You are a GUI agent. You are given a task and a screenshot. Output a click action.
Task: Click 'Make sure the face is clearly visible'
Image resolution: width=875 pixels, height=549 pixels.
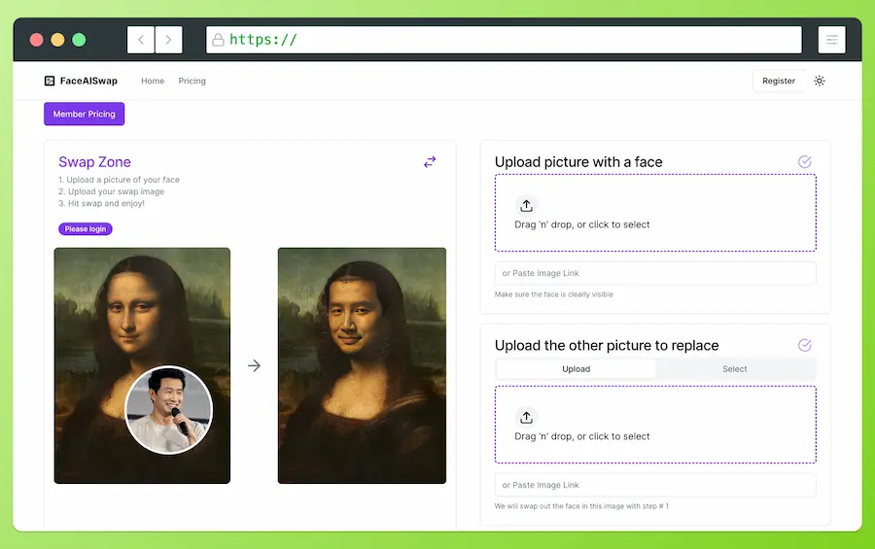pyautogui.click(x=553, y=294)
